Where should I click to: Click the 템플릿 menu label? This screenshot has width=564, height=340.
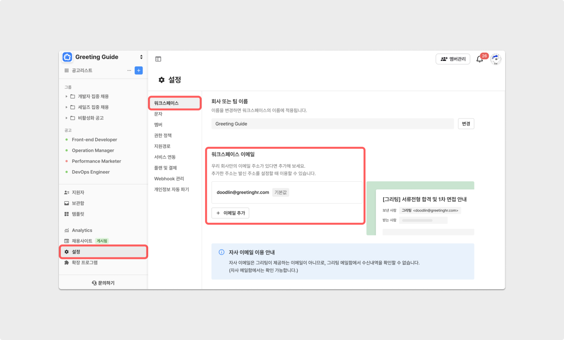tap(78, 214)
